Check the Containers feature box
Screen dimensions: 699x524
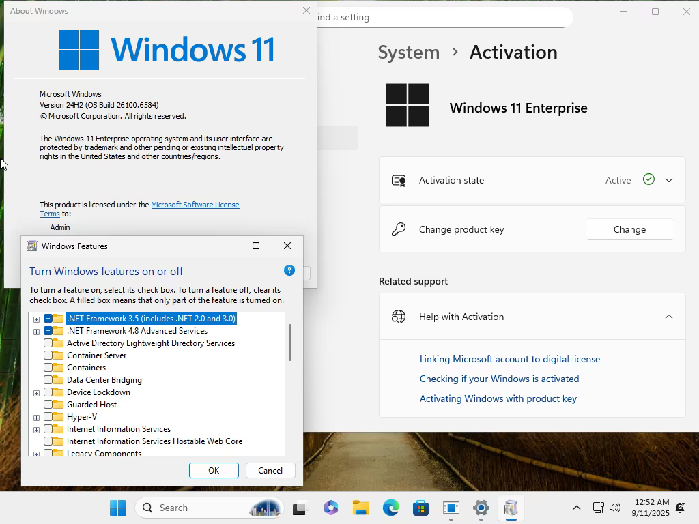(48, 368)
